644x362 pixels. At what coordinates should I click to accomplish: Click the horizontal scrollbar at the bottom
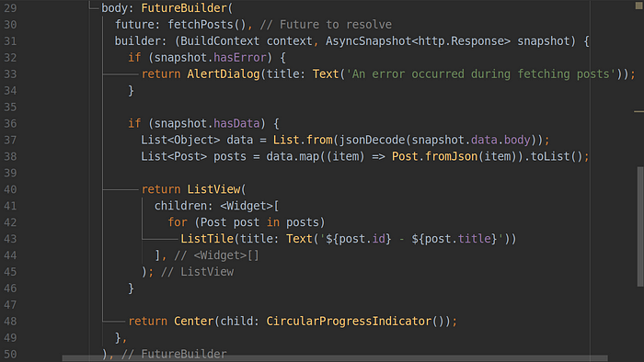pyautogui.click(x=335, y=358)
